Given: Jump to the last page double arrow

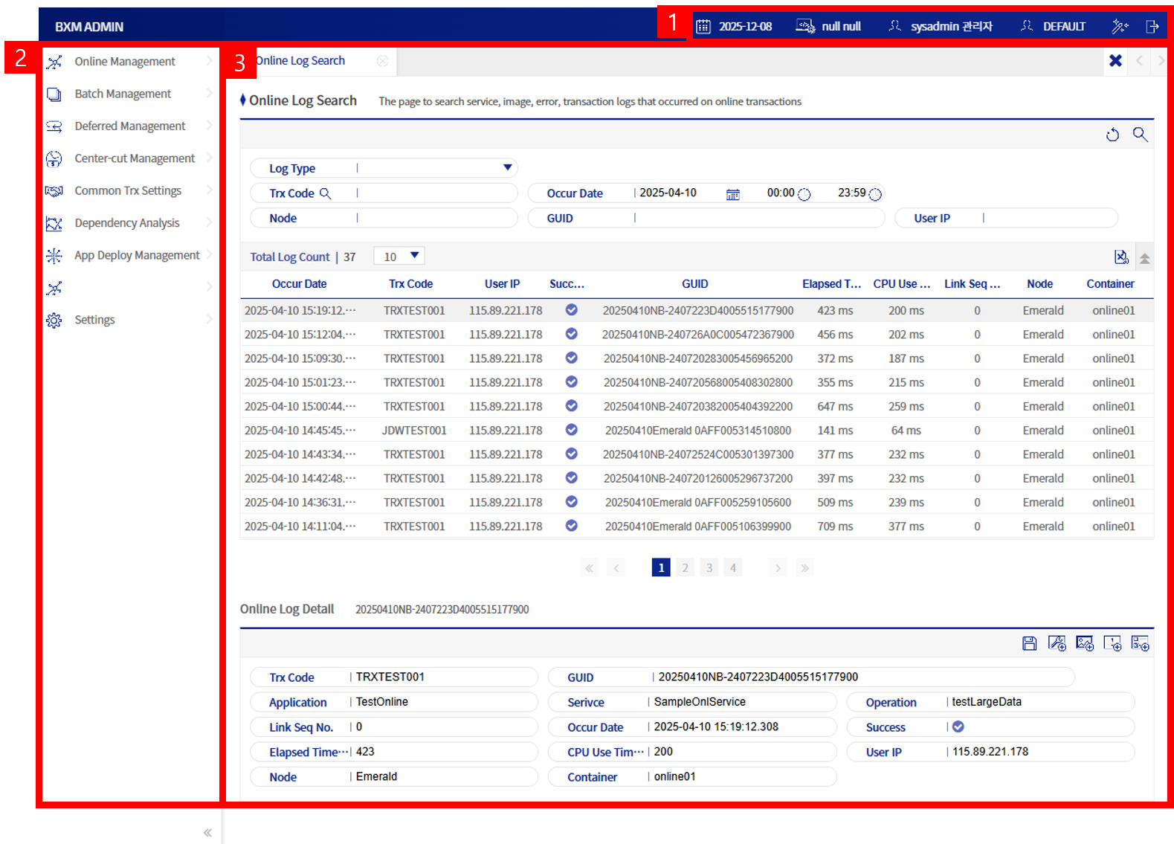Looking at the screenshot, I should pos(804,568).
